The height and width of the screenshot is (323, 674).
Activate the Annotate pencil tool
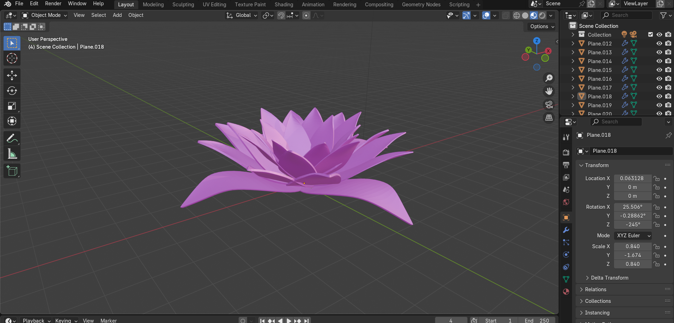pyautogui.click(x=12, y=139)
